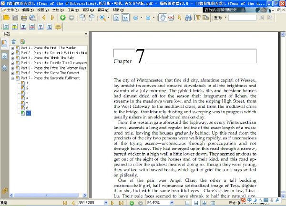This screenshot has width=286, height=206.
Task: Expand Part 3 - Phase the Third bookmark
Action: click(x=12, y=58)
